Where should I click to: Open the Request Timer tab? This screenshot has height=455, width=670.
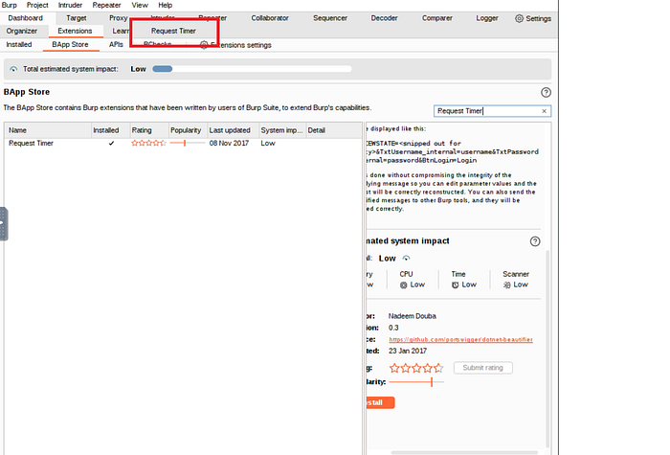(x=173, y=31)
